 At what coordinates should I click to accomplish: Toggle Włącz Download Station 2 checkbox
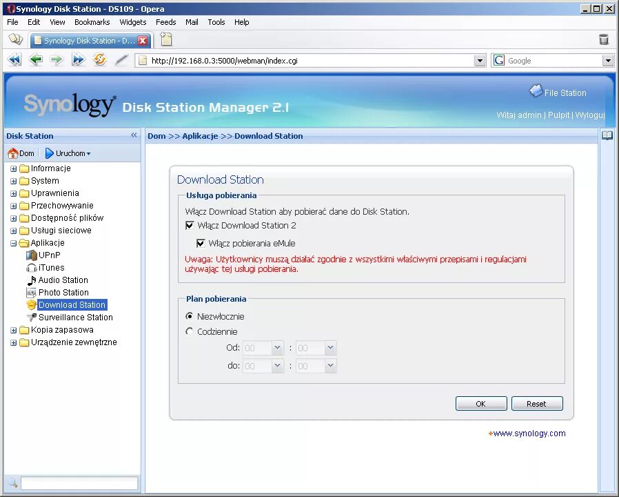(190, 225)
